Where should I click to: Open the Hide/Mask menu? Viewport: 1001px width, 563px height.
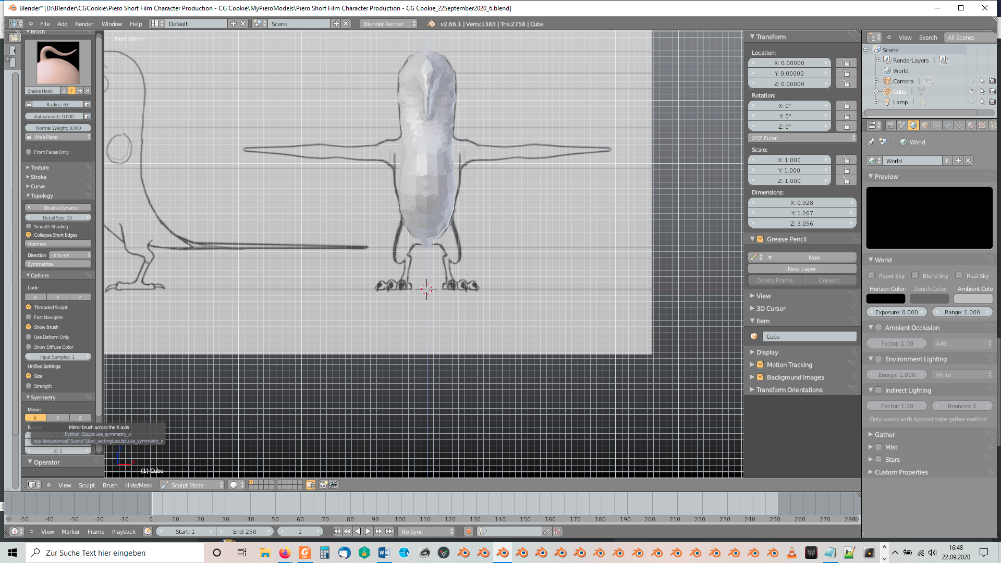(138, 485)
